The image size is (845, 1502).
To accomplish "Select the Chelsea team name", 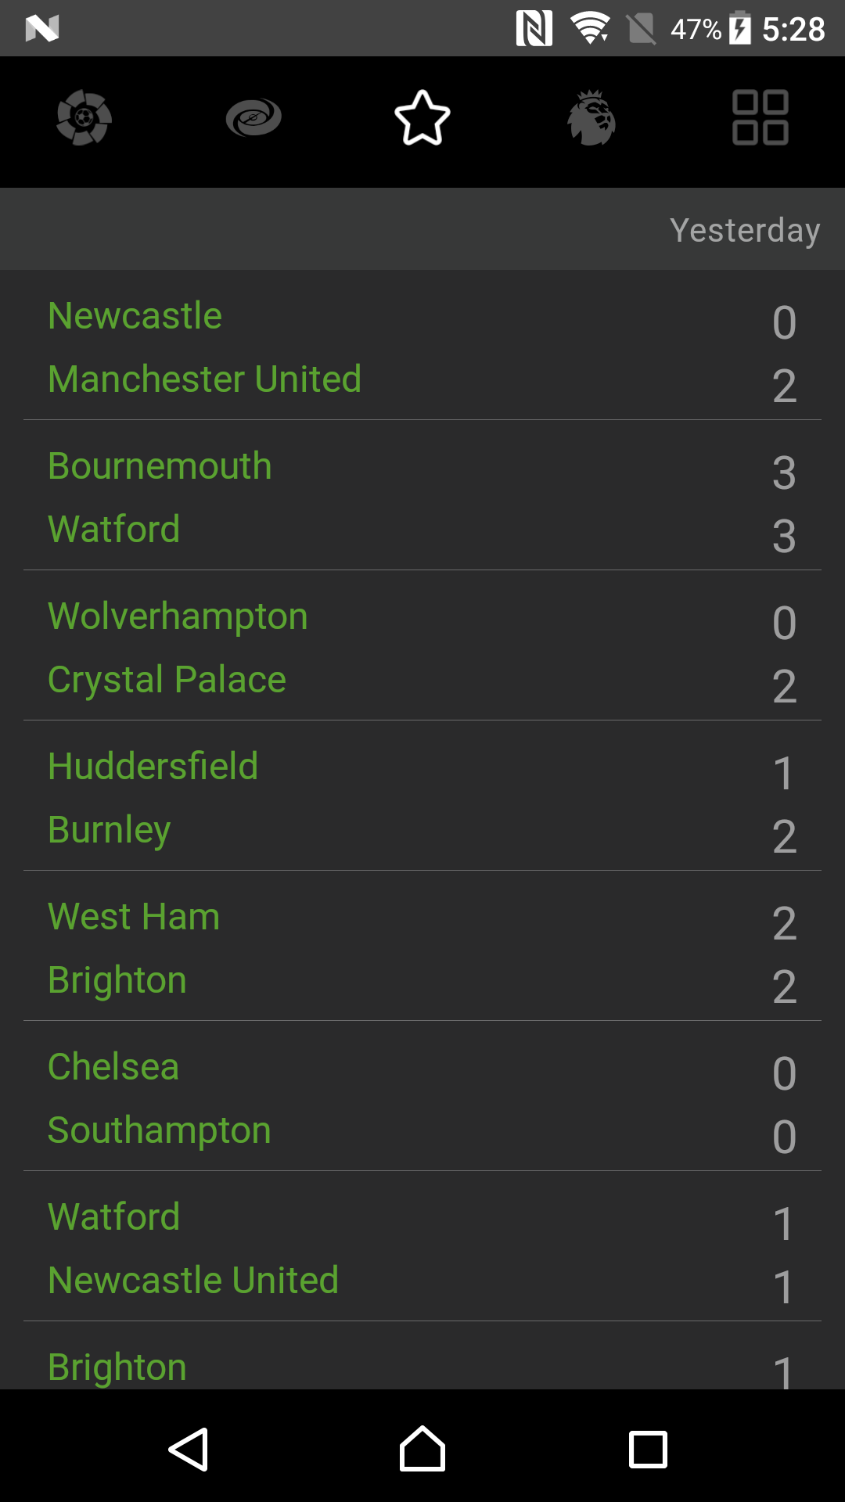I will (113, 1066).
